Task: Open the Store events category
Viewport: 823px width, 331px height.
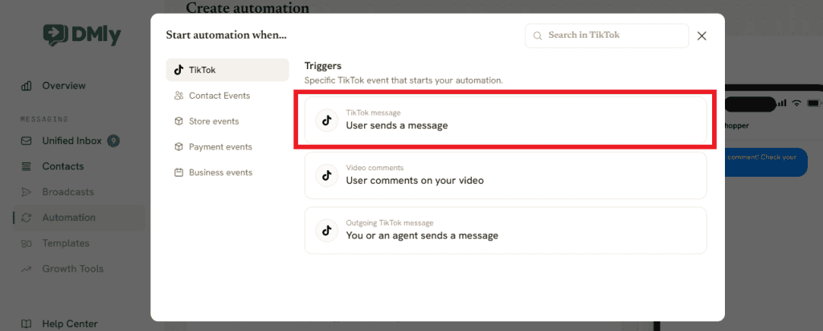Action: pos(227,121)
